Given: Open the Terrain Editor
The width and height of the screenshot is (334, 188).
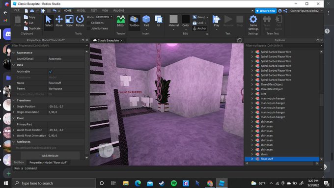Looking at the screenshot, I should pos(120,21).
